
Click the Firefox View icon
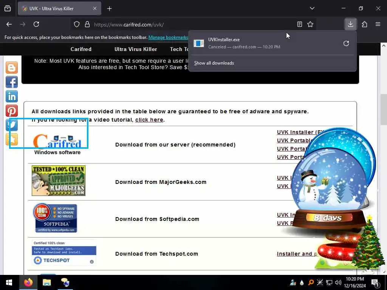(x=8, y=9)
